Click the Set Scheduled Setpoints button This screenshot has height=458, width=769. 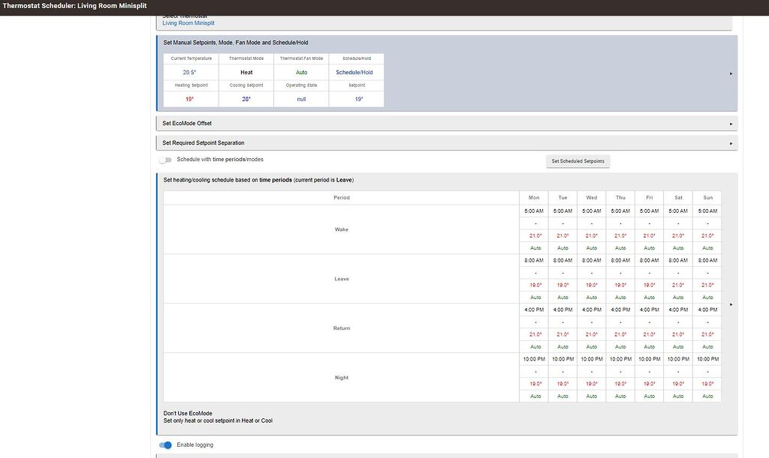(578, 160)
